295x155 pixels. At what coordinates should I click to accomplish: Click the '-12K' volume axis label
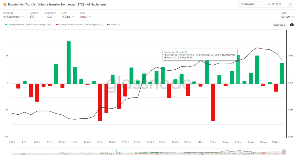tap(6, 137)
